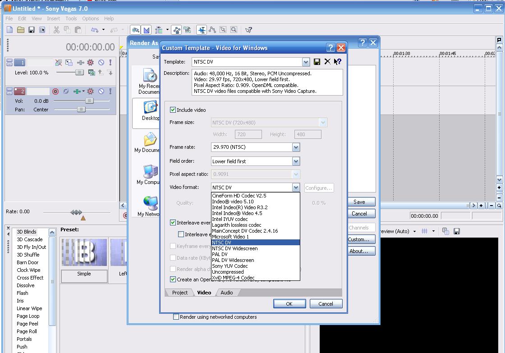Switch to the Audio tab
The width and height of the screenshot is (505, 353).
pyautogui.click(x=227, y=293)
